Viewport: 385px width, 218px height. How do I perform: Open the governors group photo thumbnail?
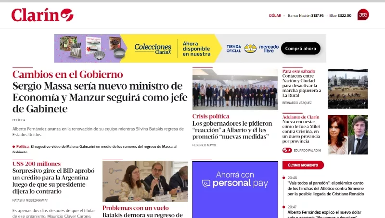(x=235, y=90)
